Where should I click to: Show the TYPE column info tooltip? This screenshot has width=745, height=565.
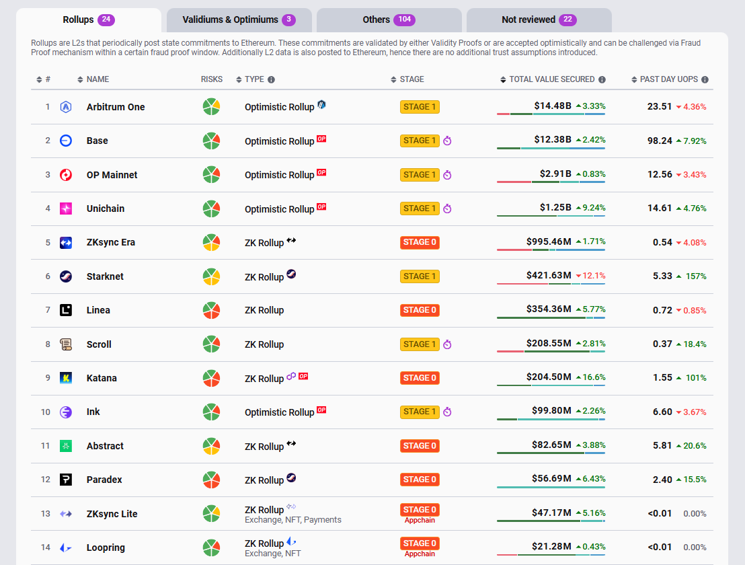coord(271,80)
